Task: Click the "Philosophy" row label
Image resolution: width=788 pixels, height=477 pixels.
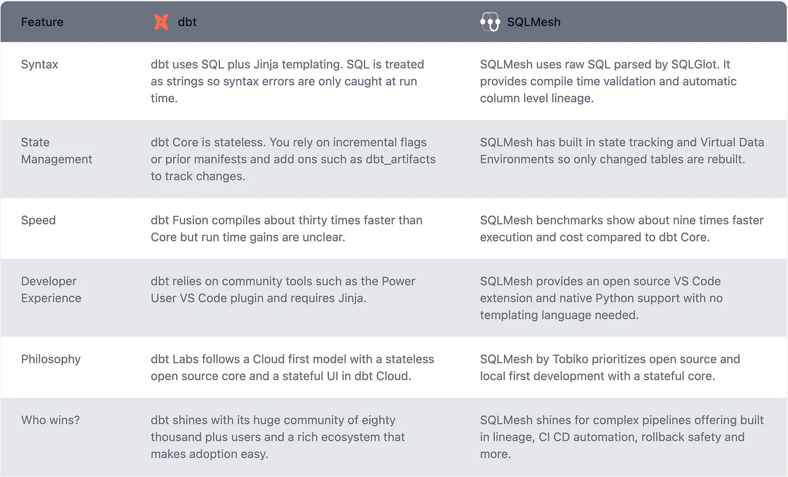Action: pyautogui.click(x=50, y=359)
